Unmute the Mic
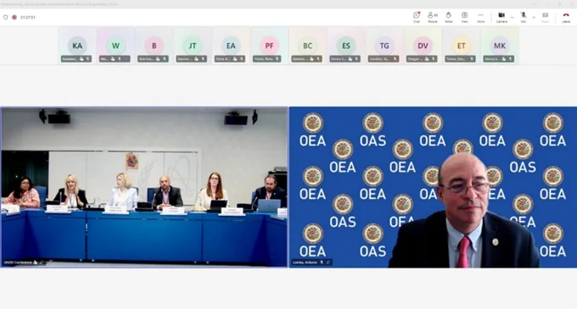Image resolution: width=577 pixels, height=309 pixels. click(524, 17)
